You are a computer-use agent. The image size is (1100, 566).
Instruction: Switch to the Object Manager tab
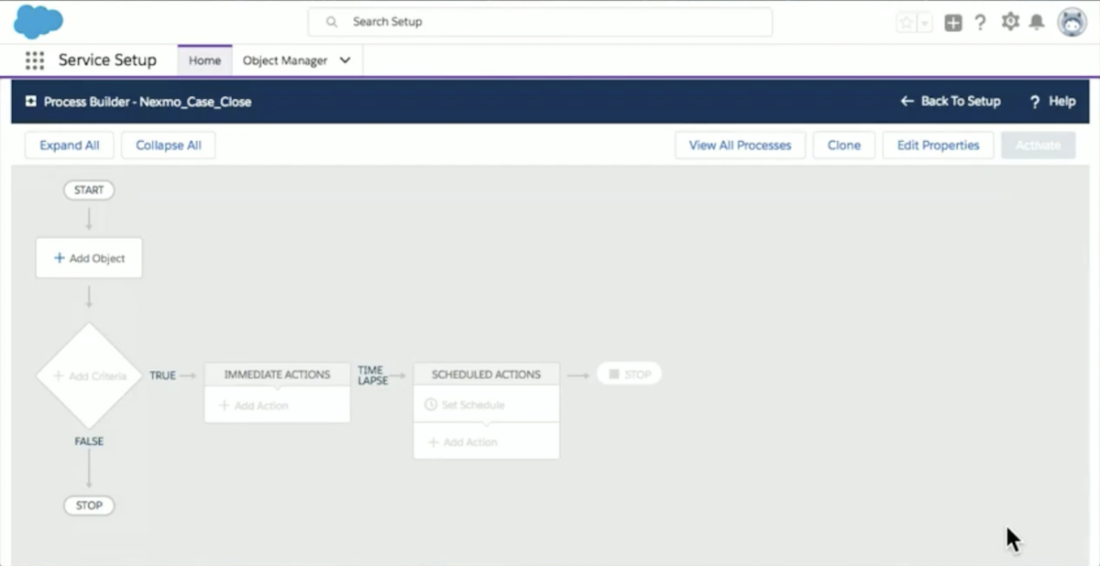tap(285, 60)
